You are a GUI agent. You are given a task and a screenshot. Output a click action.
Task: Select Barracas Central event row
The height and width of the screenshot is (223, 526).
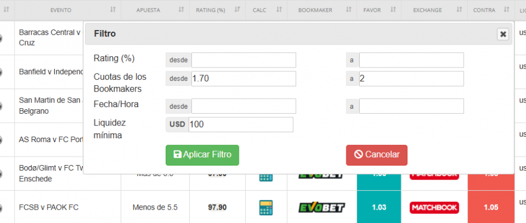pos(51,38)
